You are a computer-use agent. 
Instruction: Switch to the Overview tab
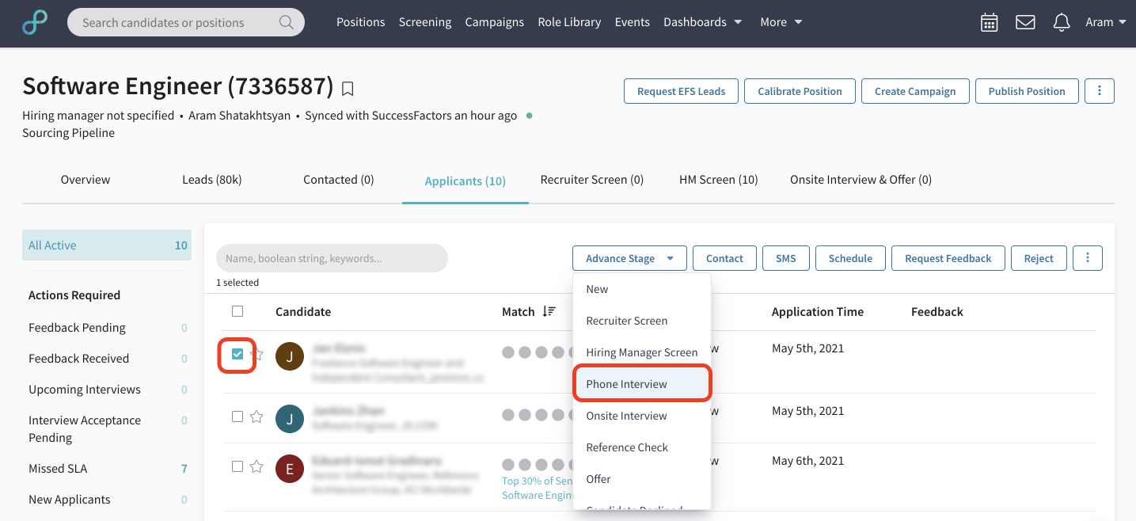tap(85, 180)
